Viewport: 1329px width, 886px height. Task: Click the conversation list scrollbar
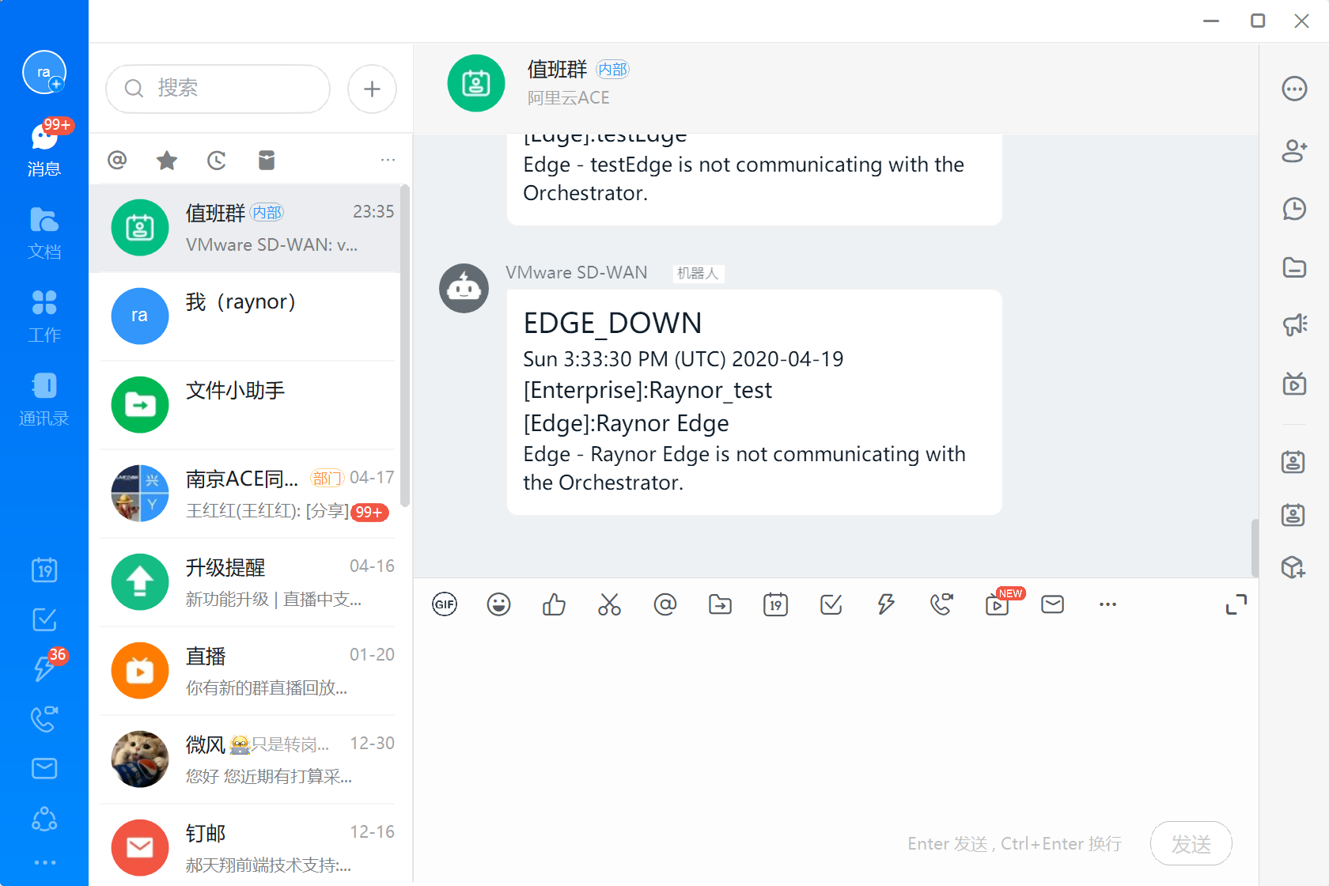pyautogui.click(x=405, y=346)
